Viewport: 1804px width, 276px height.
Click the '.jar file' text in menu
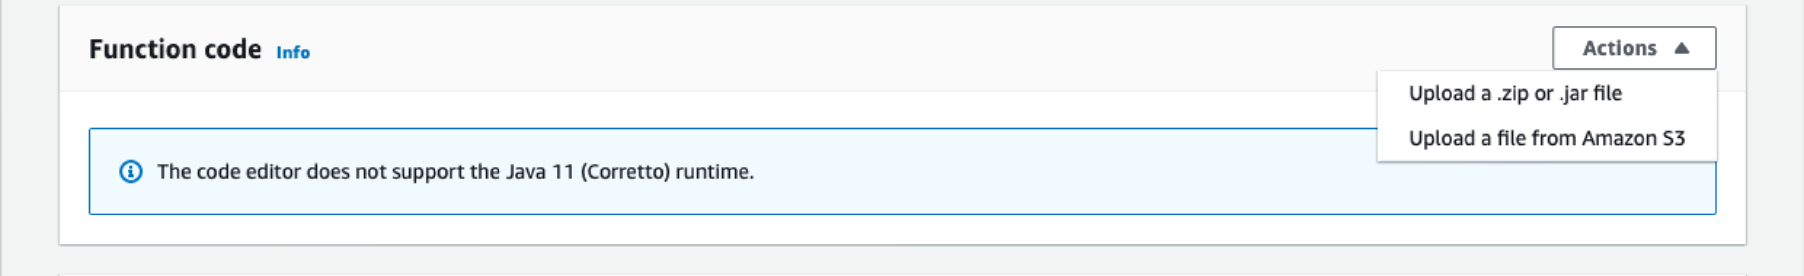[1591, 93]
